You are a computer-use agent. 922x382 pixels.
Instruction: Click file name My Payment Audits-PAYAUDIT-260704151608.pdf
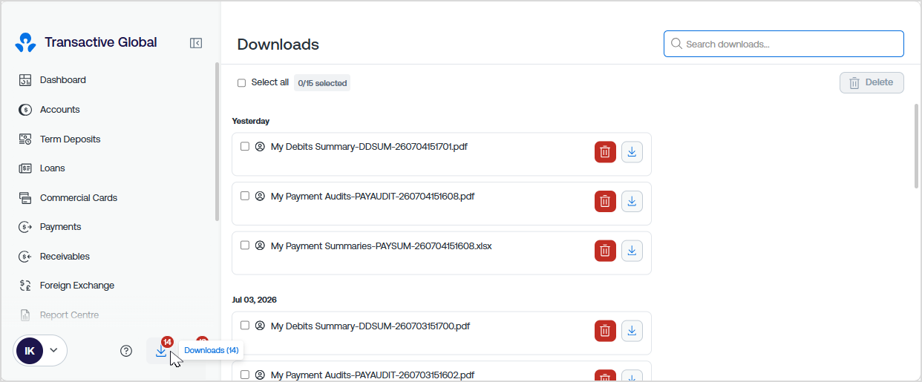(x=373, y=197)
